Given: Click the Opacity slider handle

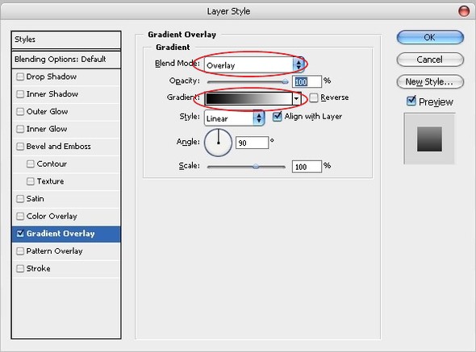Looking at the screenshot, I should click(285, 81).
